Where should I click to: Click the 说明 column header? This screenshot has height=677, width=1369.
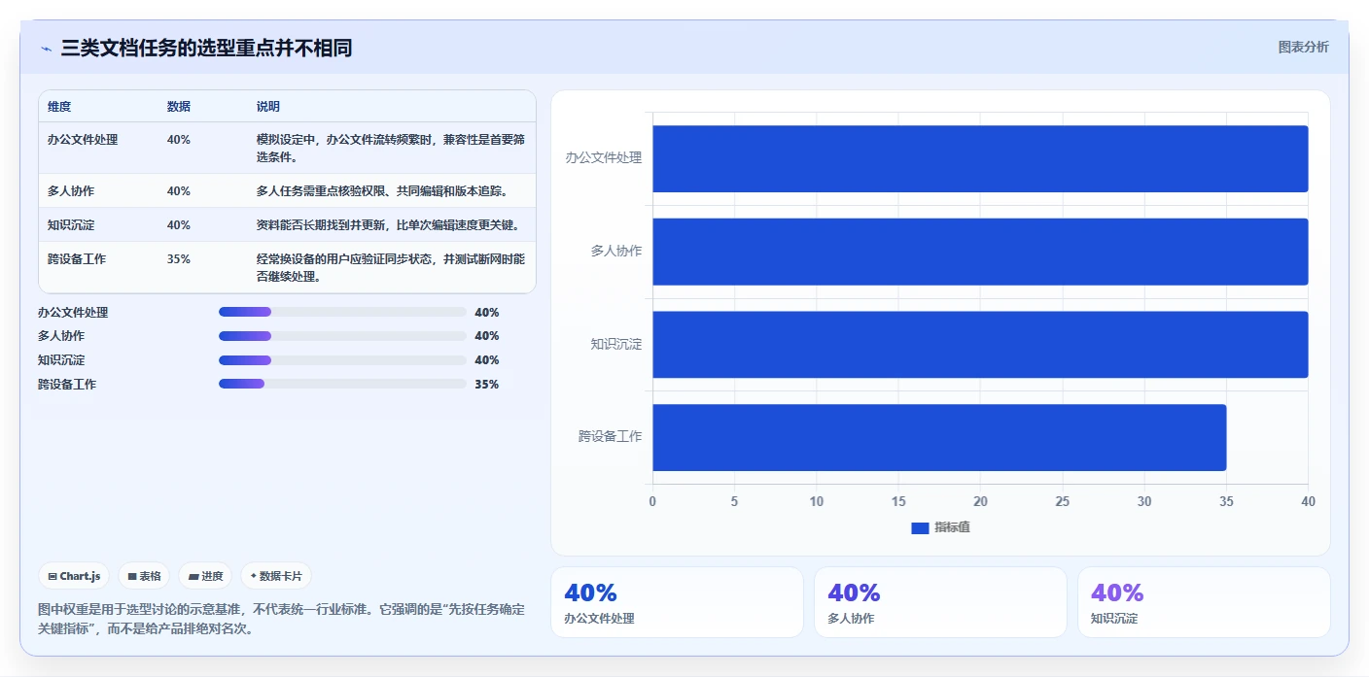click(268, 107)
